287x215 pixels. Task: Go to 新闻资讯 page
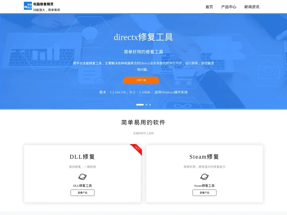pyautogui.click(x=252, y=7)
